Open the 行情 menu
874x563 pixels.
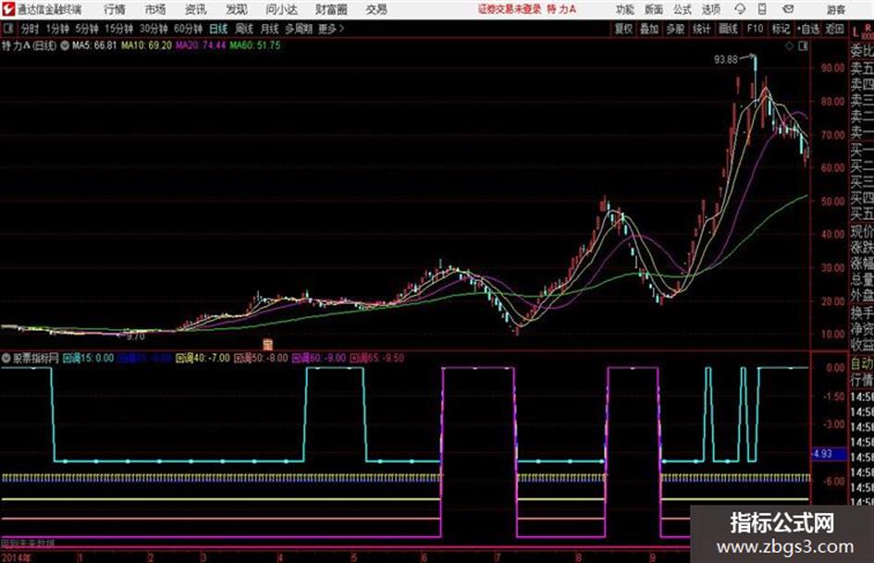click(x=115, y=9)
